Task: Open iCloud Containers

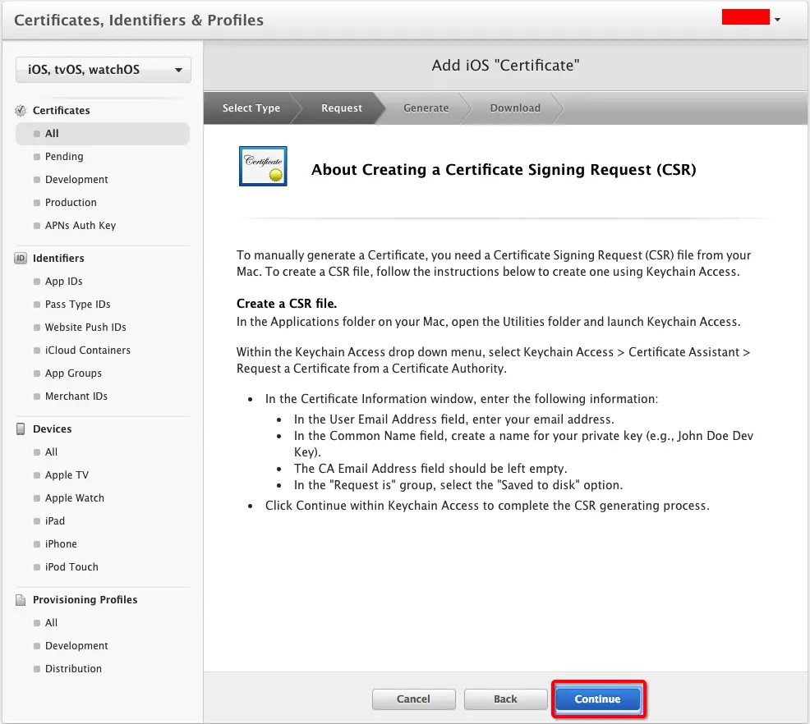Action: (x=87, y=351)
